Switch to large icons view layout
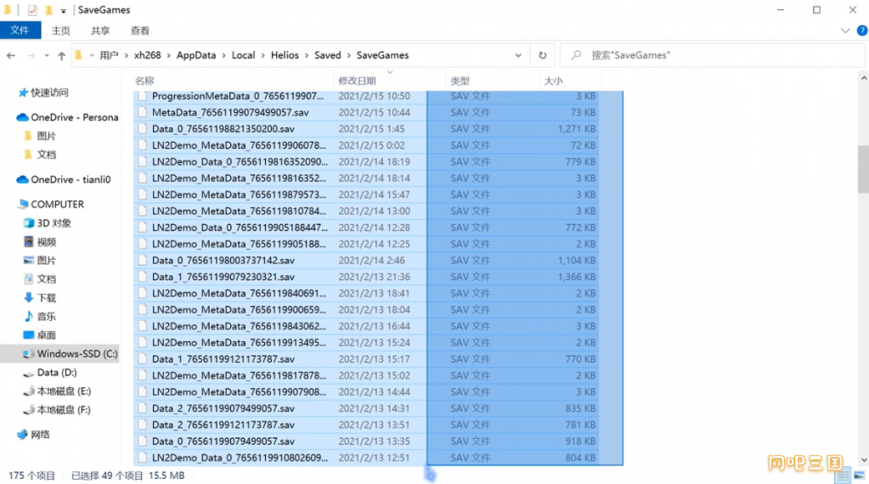The height and width of the screenshot is (484, 869). coord(859,476)
